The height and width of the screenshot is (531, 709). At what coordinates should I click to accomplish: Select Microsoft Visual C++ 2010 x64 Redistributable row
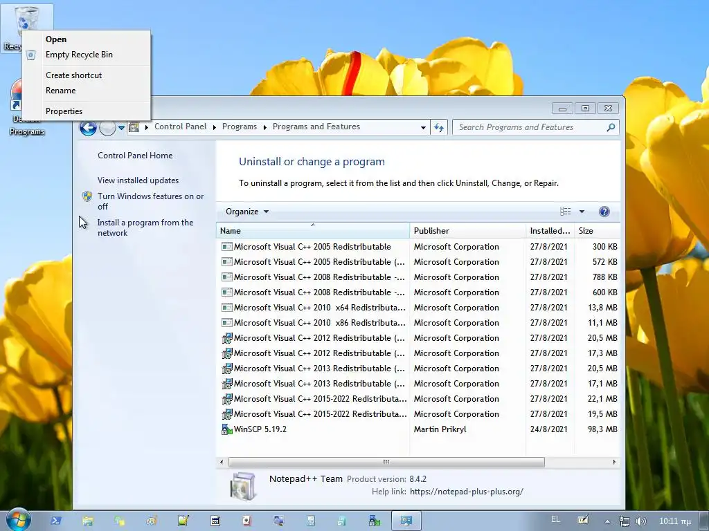[x=419, y=308]
